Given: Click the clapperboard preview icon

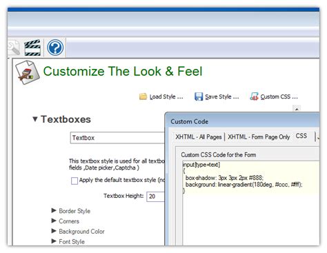Looking at the screenshot, I should click(32, 48).
